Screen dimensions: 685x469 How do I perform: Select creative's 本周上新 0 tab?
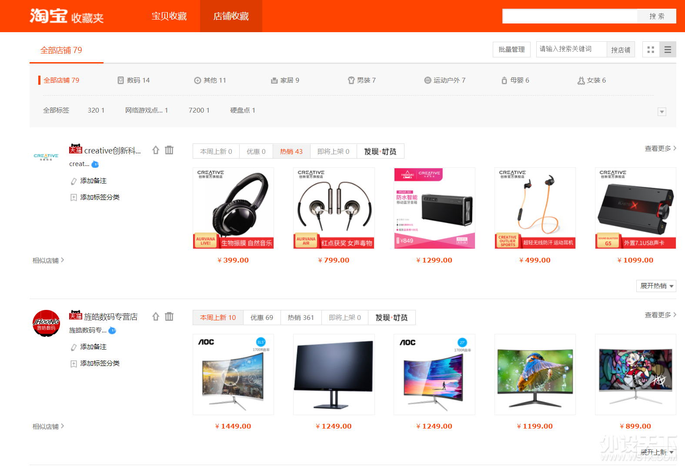pos(216,151)
